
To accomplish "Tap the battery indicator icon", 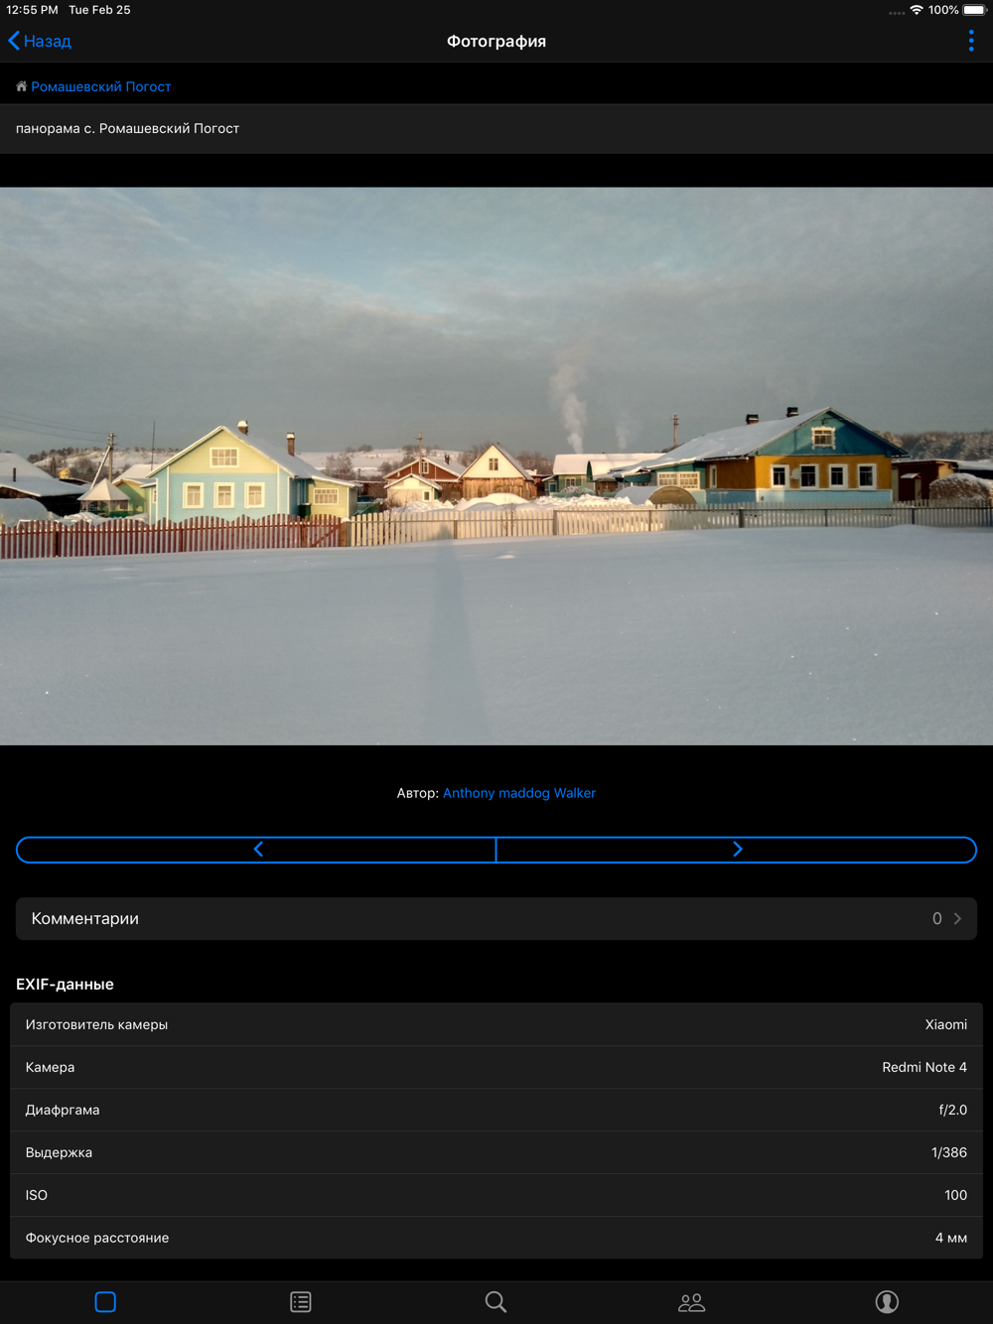I will (975, 10).
